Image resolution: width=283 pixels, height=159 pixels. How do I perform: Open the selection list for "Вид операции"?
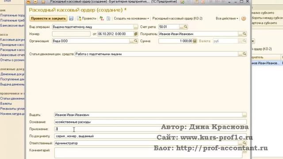click(136, 27)
